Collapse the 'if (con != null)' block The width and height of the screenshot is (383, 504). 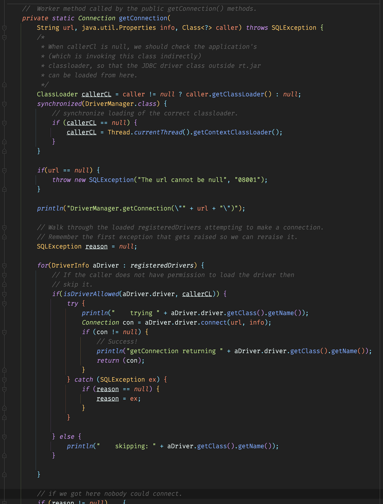4,332
